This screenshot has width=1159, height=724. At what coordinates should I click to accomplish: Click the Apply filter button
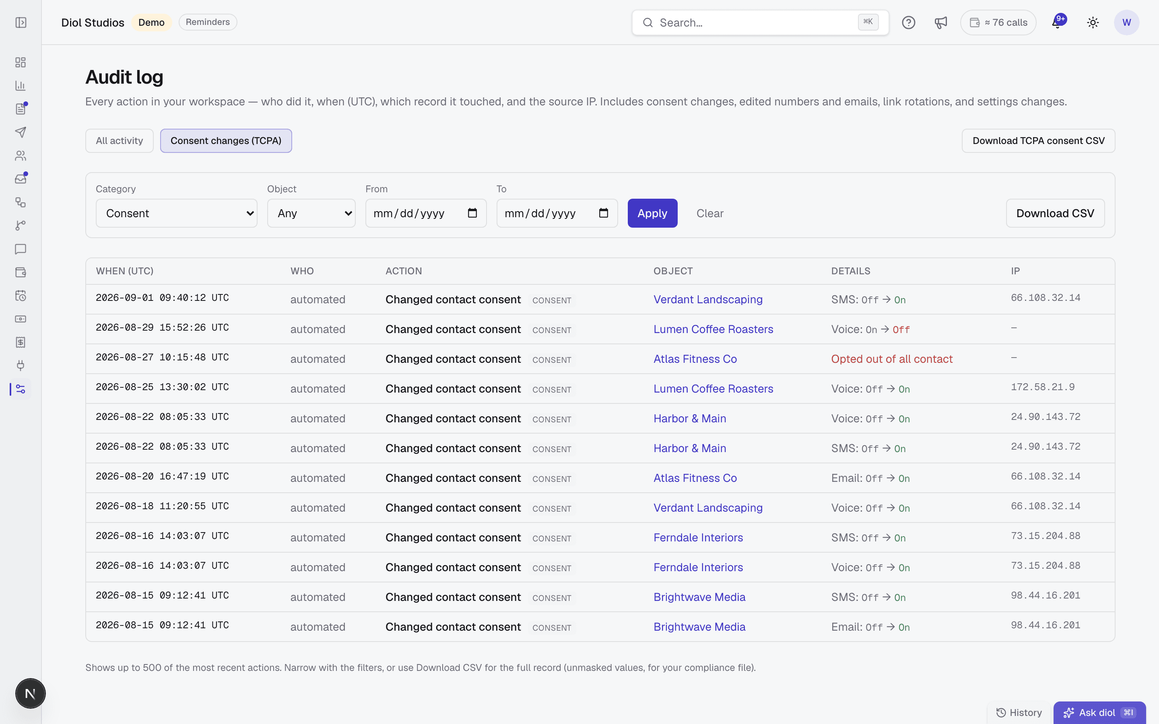click(x=652, y=213)
